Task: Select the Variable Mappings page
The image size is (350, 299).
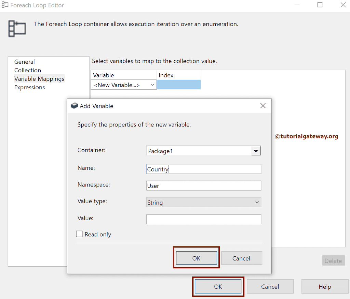Action: (39, 78)
